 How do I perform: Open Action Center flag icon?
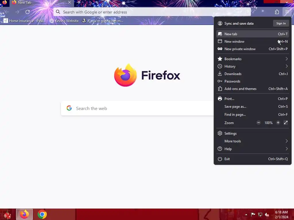point(253,215)
